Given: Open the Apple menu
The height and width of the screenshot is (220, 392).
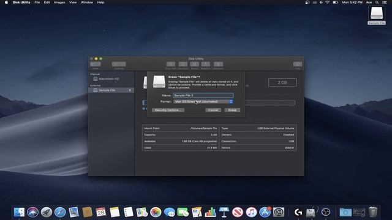Looking at the screenshot, I should (x=6, y=2).
